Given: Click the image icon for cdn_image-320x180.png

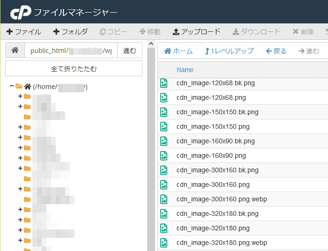Looking at the screenshot, I should [x=164, y=228].
